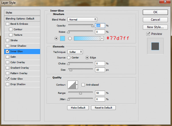This screenshot has width=172, height=126.
Task: Click the Make Default button
Action: pyautogui.click(x=78, y=108)
